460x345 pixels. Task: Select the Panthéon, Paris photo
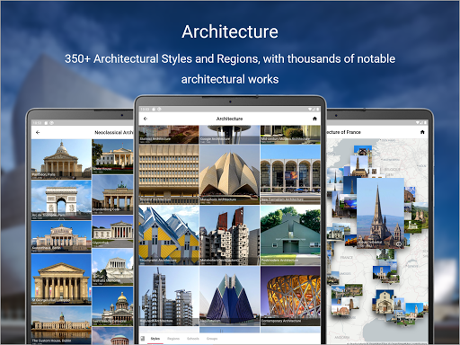61,159
